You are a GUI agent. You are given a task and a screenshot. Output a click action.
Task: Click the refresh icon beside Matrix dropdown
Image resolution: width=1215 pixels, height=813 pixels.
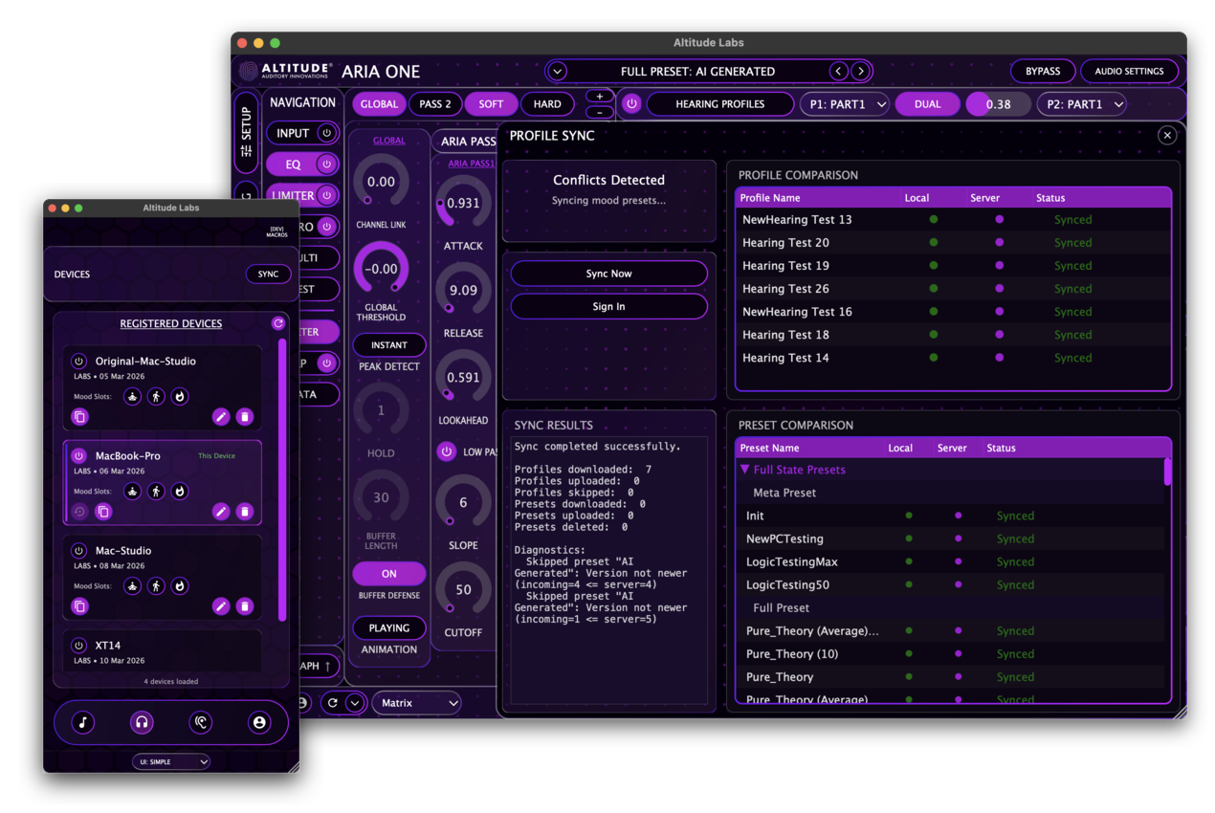point(332,703)
